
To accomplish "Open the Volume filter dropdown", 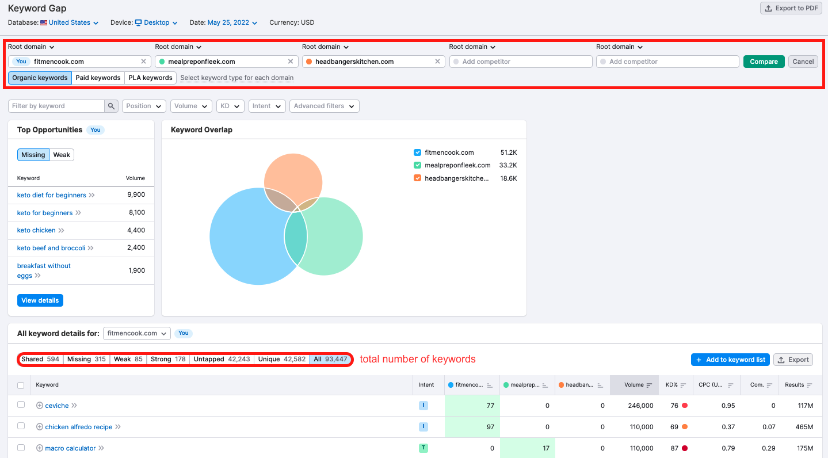I will pyautogui.click(x=191, y=106).
